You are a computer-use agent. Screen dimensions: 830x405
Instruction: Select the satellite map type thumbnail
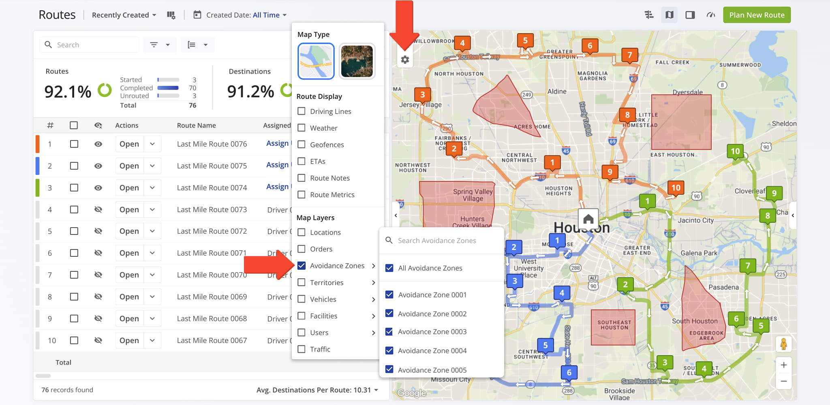(x=357, y=61)
